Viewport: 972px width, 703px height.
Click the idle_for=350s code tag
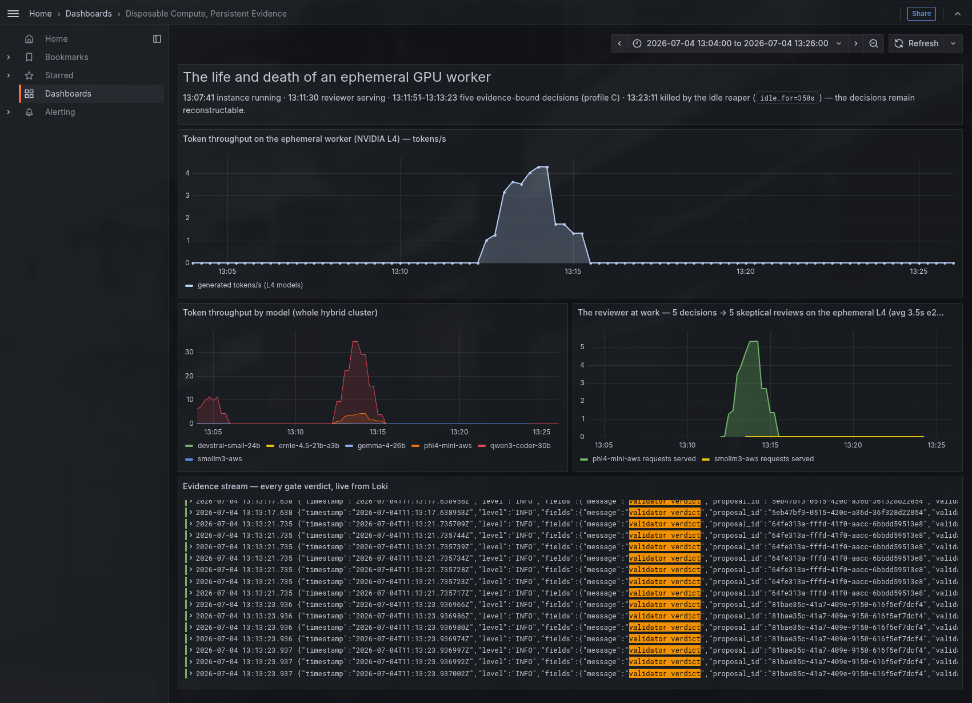[787, 98]
